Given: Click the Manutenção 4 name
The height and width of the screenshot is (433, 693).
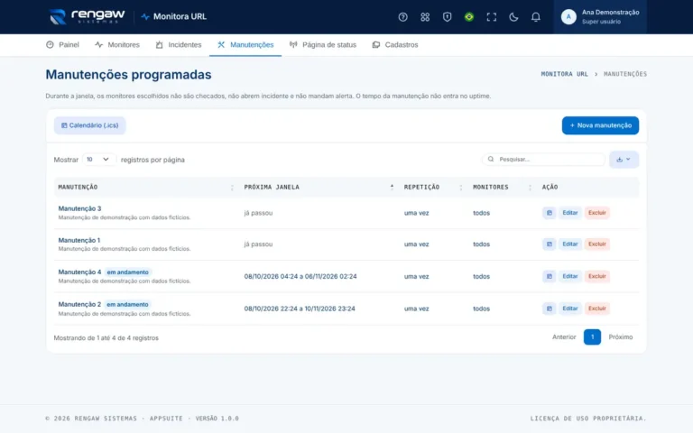Looking at the screenshot, I should [79, 272].
